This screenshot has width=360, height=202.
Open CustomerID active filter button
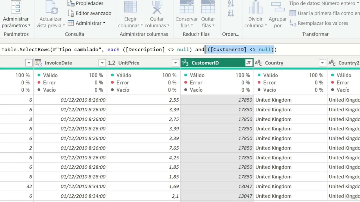pyautogui.click(x=249, y=63)
